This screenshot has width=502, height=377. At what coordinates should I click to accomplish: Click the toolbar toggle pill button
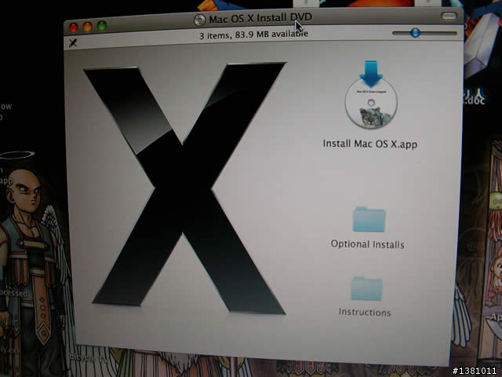[449, 16]
